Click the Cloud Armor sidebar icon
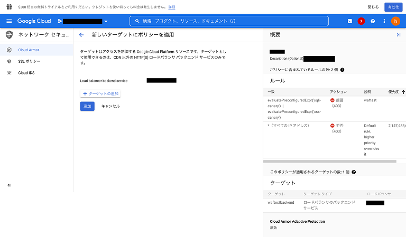This screenshot has width=406, height=237. [x=9, y=50]
